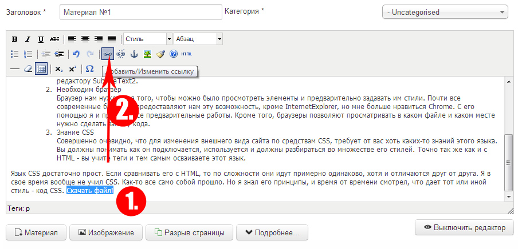Screen dimensions: 518x249
Task: Open the editor Help question mark icon
Action: 174,54
